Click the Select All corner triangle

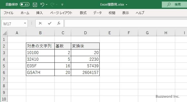point(5,33)
